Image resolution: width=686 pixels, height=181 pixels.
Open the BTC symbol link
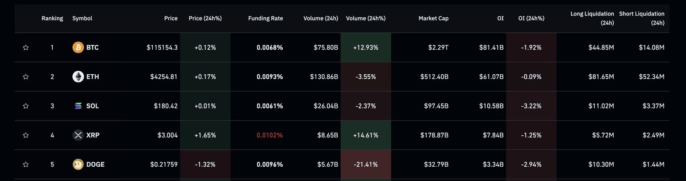(x=92, y=47)
